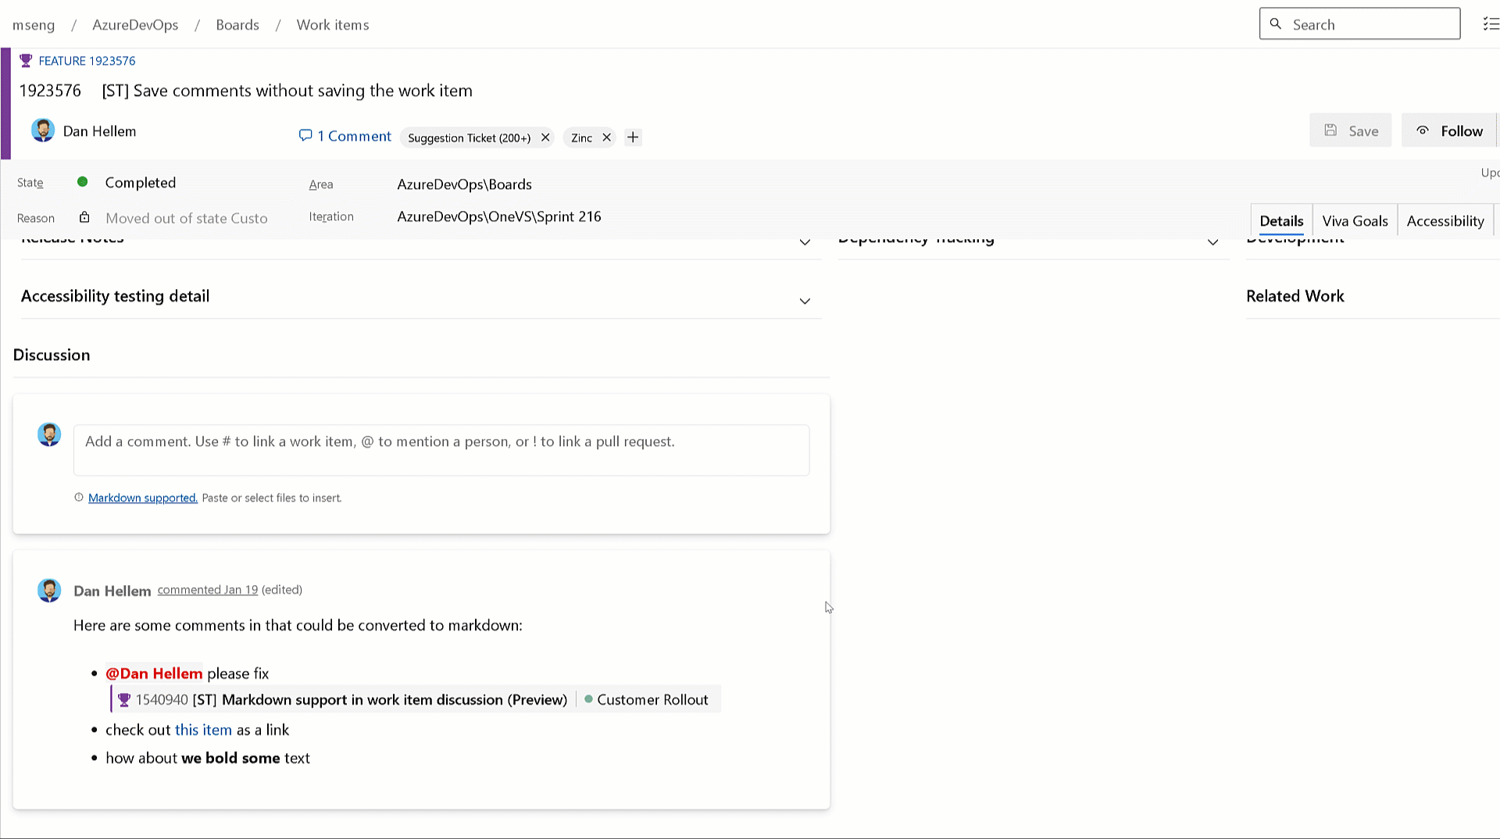Remove the Suggestion Ticket tag
1500x839 pixels.
(545, 137)
